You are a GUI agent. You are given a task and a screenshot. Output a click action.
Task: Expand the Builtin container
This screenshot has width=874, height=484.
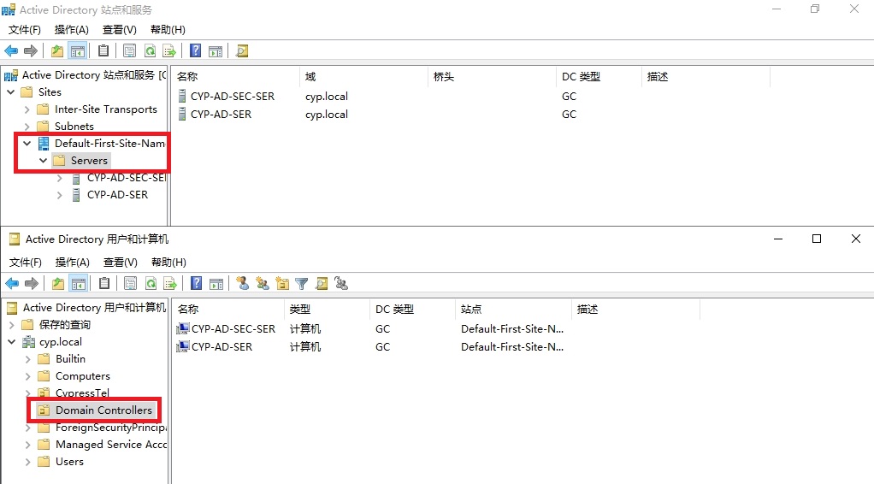28,359
